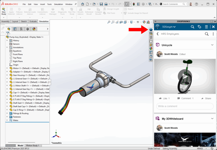Like the Unicycle post

tap(164, 98)
